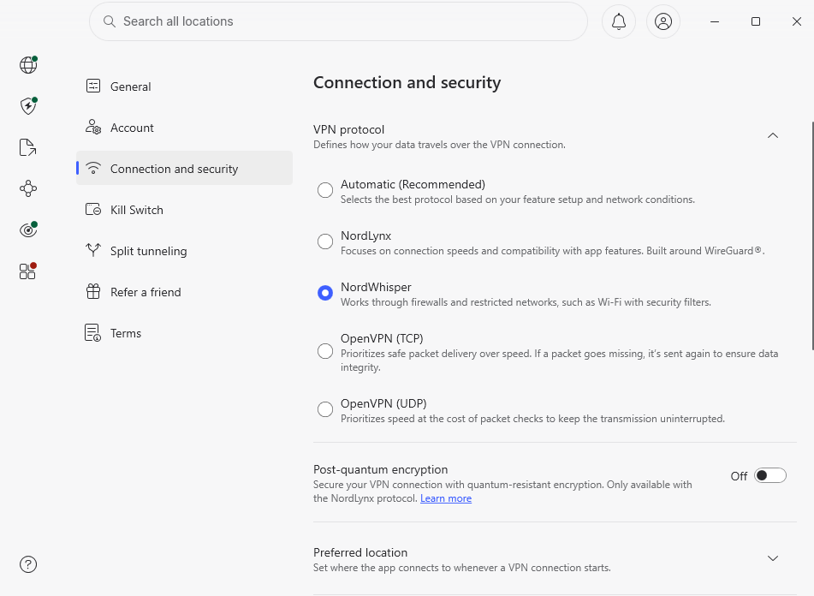Click the General settings sliders icon
The height and width of the screenshot is (596, 814).
pos(93,86)
